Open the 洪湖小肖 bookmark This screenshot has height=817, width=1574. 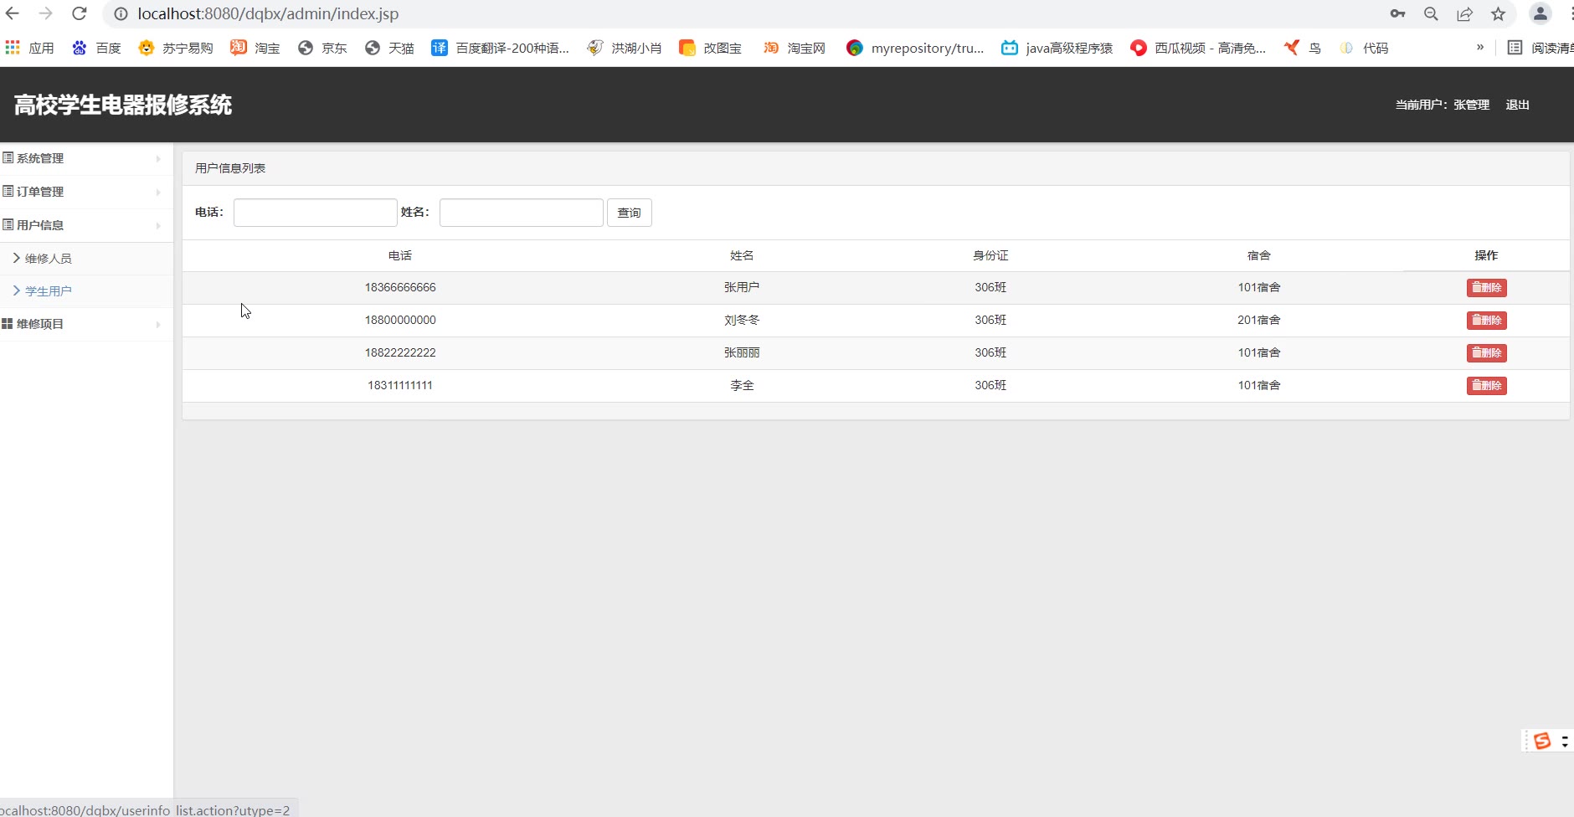coord(624,48)
